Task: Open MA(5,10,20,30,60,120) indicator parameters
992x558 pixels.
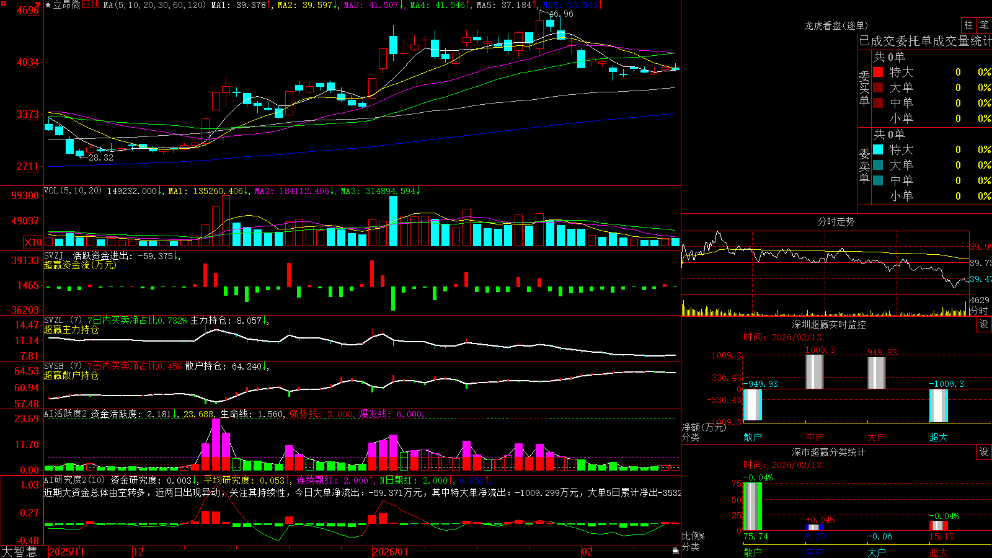Action: tap(154, 5)
